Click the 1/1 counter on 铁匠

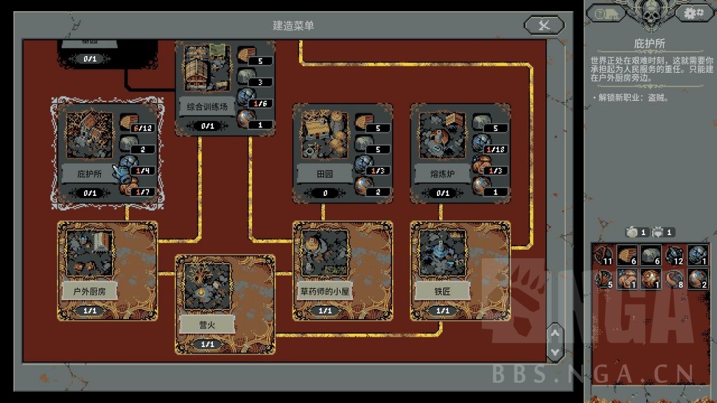tap(443, 311)
